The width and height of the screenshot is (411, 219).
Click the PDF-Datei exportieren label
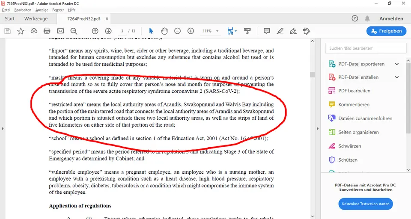coord(361,64)
